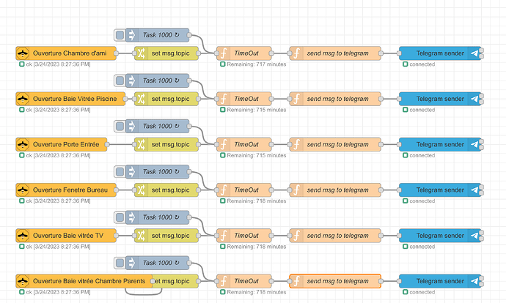Click the Ouverture Baie Vitrée Piscine icon
Screen dimensions: 506x303
pyautogui.click(x=23, y=99)
